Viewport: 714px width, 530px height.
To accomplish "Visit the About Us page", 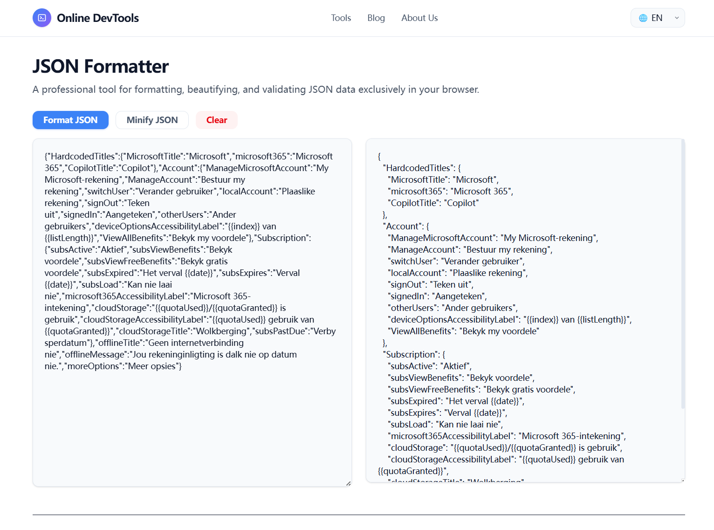I will coord(419,18).
